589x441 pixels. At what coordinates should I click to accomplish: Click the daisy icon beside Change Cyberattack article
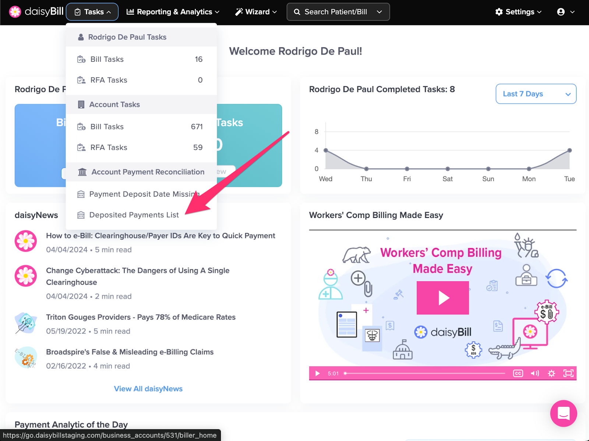point(26,276)
